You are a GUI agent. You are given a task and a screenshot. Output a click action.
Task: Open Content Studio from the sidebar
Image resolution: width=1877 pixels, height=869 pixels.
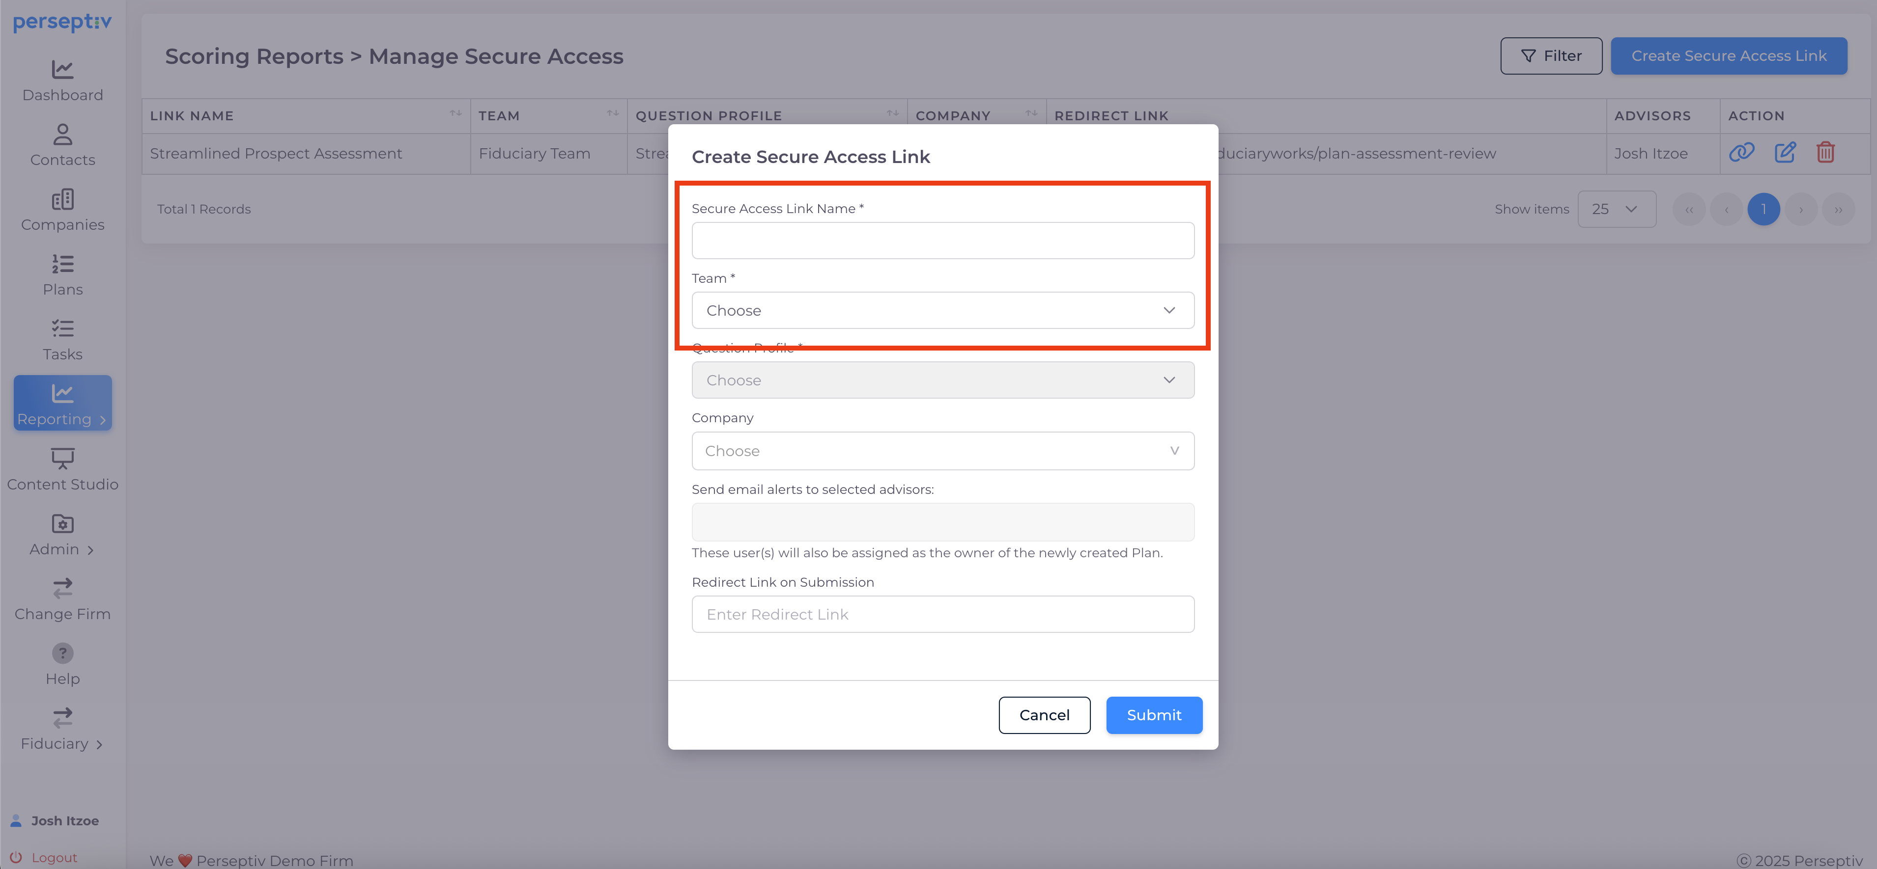coord(63,469)
